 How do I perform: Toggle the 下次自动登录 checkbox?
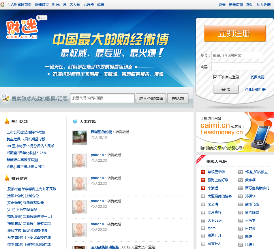coord(215,77)
